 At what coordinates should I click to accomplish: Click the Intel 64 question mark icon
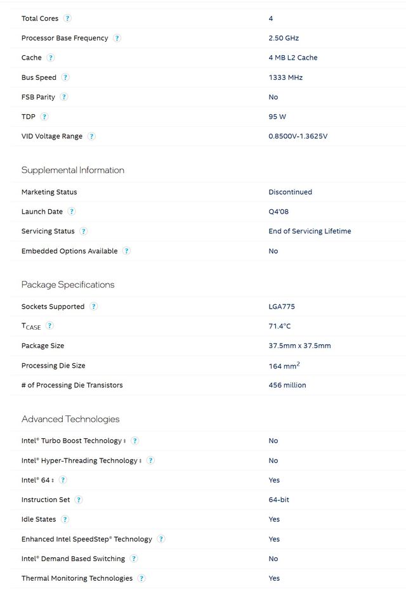coord(63,480)
